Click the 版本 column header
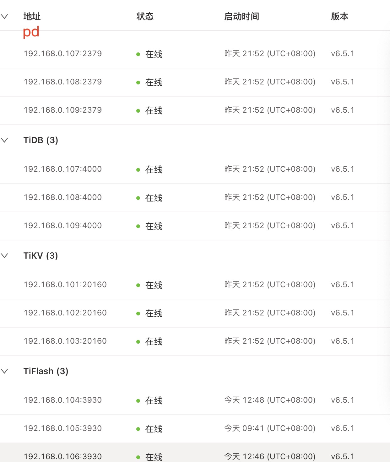390x462 pixels. pyautogui.click(x=339, y=16)
